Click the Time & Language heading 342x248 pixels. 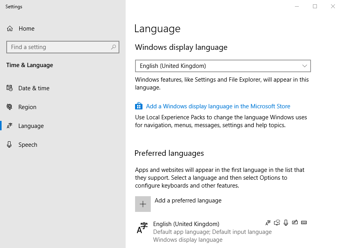(x=30, y=65)
